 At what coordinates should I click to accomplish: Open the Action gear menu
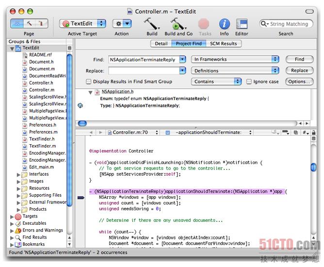122,24
